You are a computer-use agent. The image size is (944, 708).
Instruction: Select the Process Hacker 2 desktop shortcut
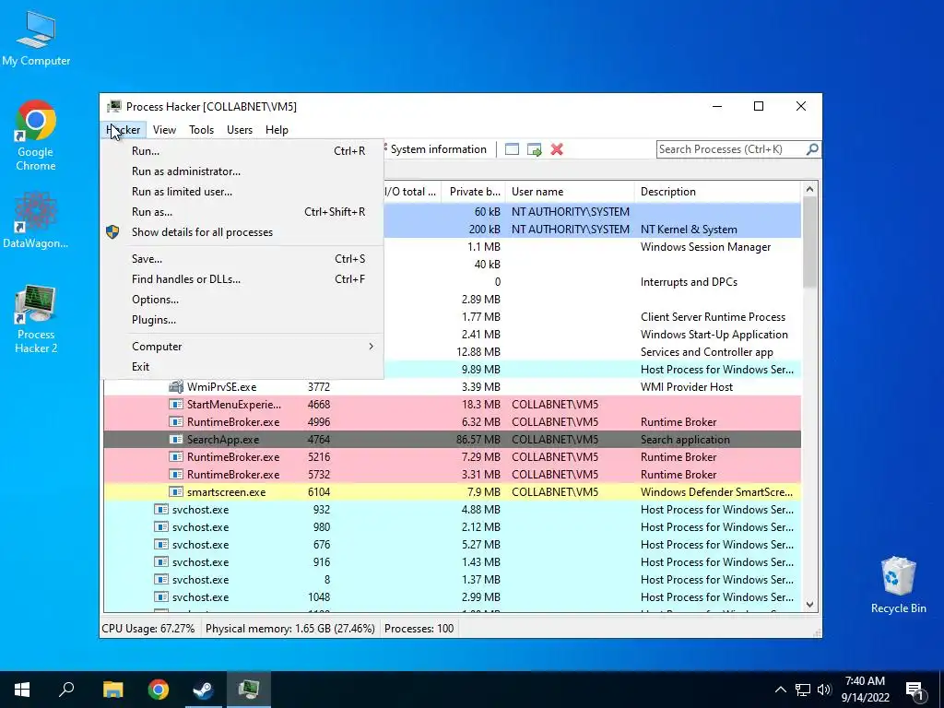pyautogui.click(x=36, y=319)
